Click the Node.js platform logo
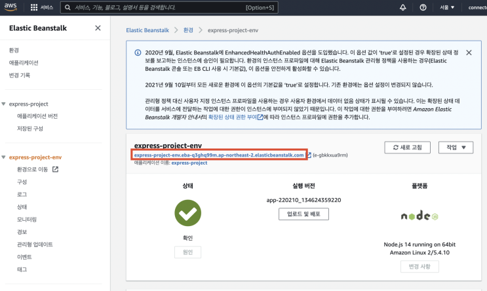 419,216
